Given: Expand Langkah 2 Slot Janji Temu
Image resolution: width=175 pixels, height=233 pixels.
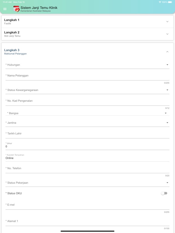Looking at the screenshot, I should tap(87, 34).
